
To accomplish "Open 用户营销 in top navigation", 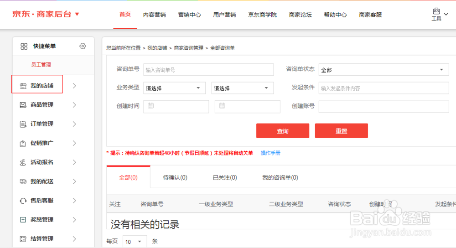I will click(224, 15).
